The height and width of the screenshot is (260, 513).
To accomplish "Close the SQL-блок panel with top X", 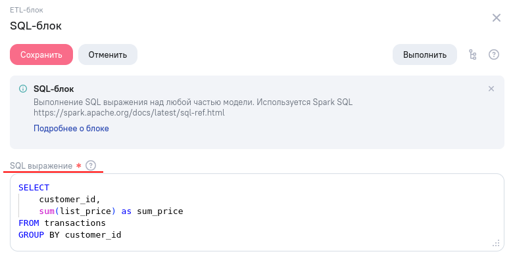I will coord(497,18).
